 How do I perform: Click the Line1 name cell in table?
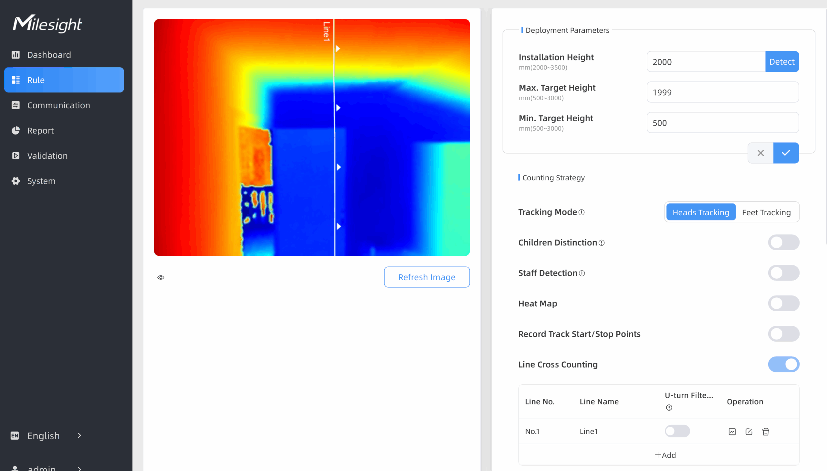point(589,431)
